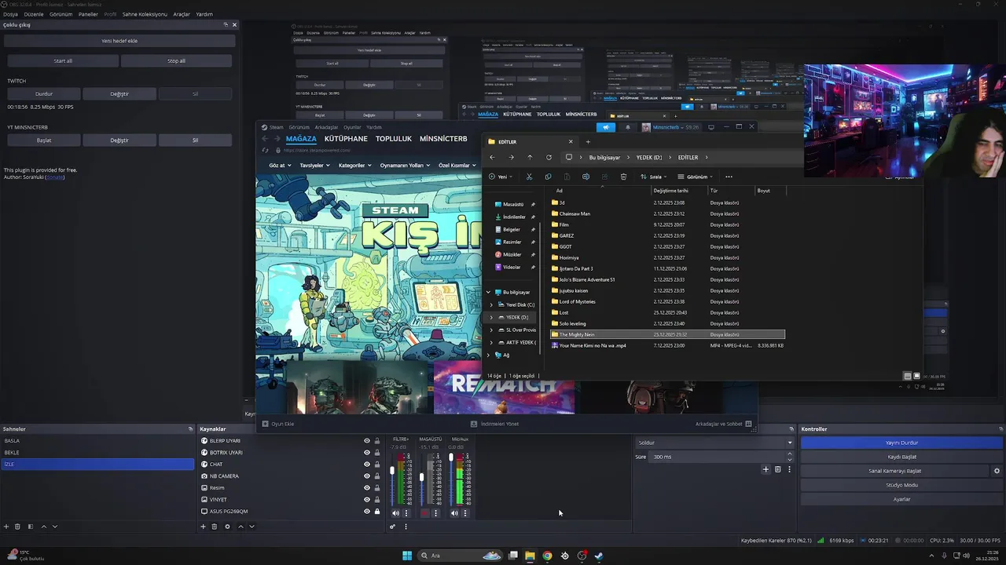Open audio mixer menu three dots
This screenshot has width=1006, height=565.
tap(406, 527)
